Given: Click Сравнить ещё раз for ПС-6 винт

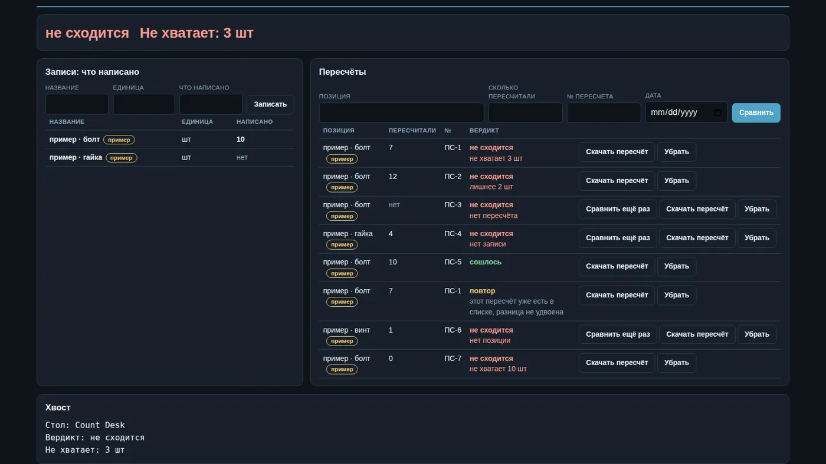Looking at the screenshot, I should click(618, 334).
